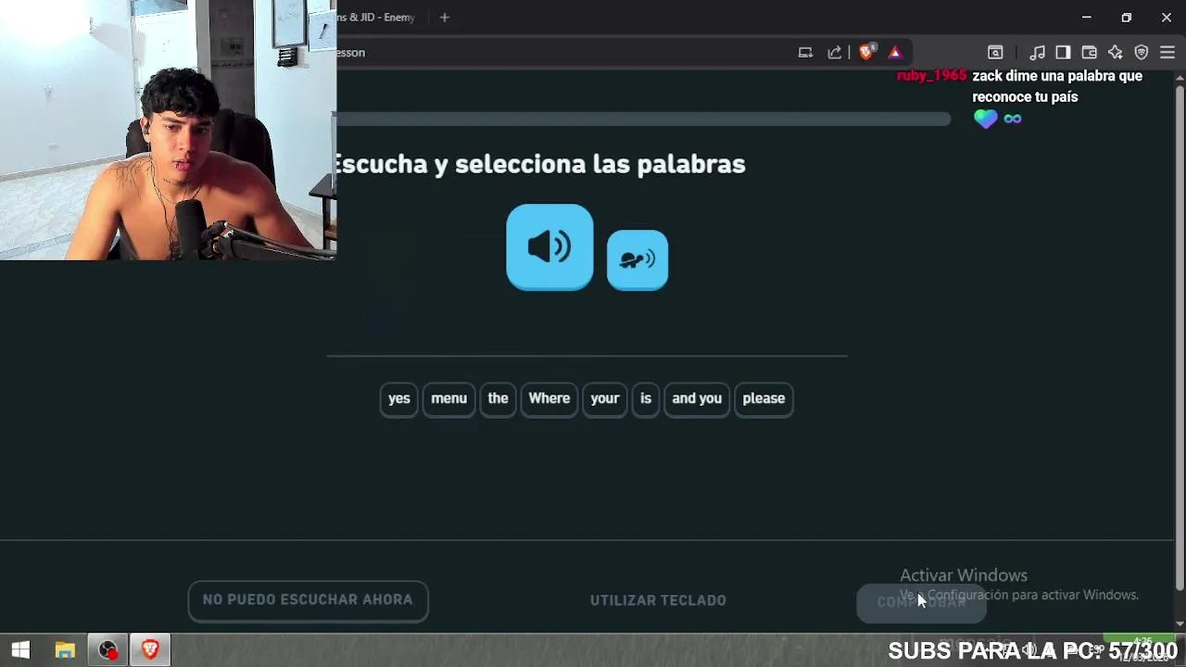Open a new browser tab with plus

point(445,17)
